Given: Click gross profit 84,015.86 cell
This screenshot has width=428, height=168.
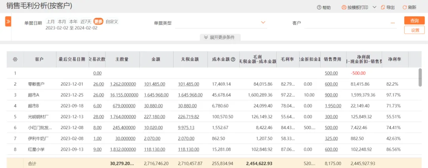Looking at the screenshot, I should pos(262,84).
